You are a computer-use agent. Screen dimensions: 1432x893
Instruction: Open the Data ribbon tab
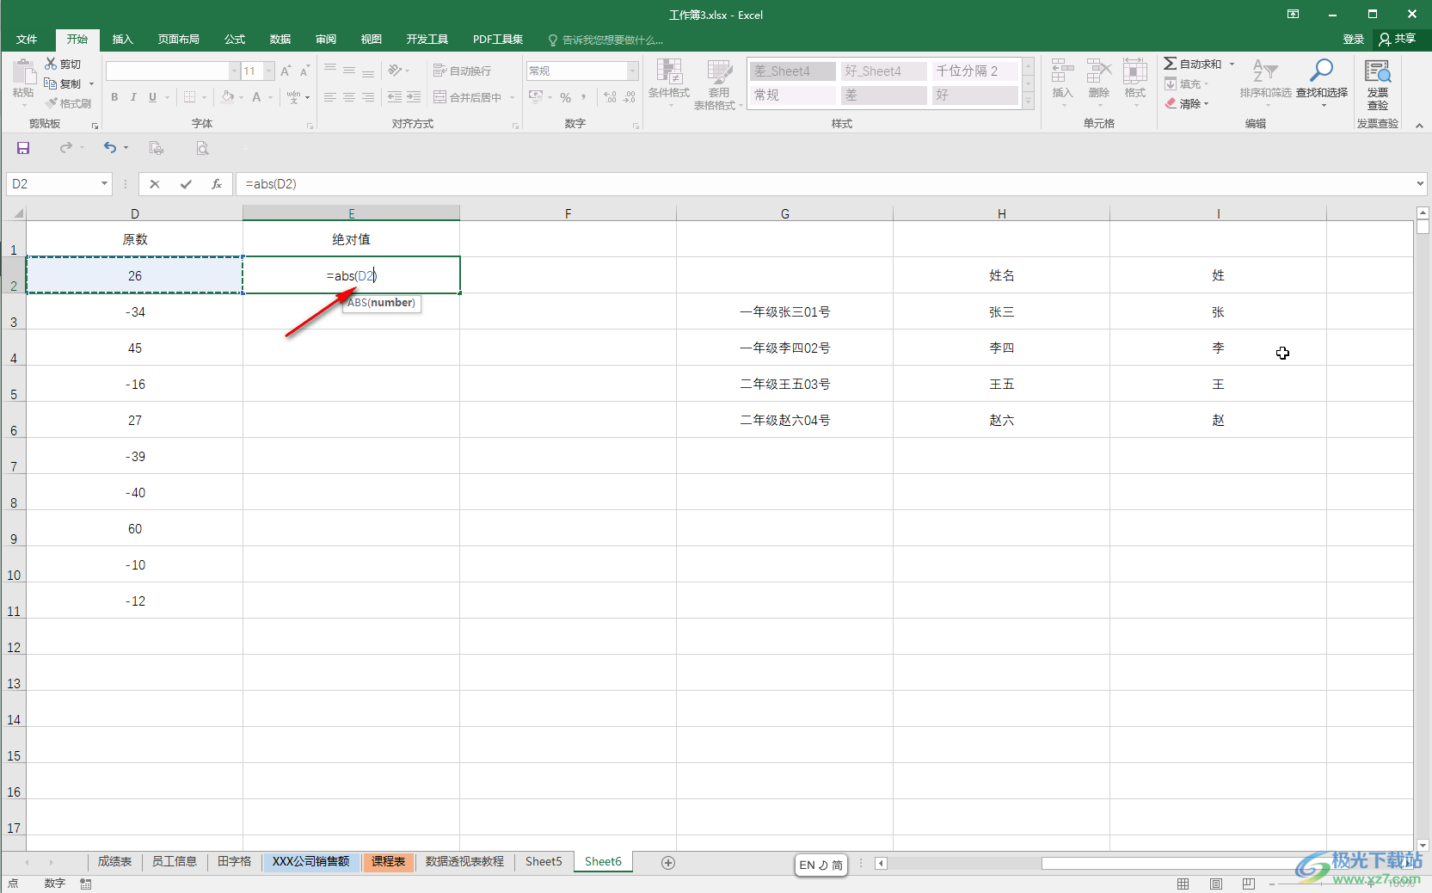280,40
